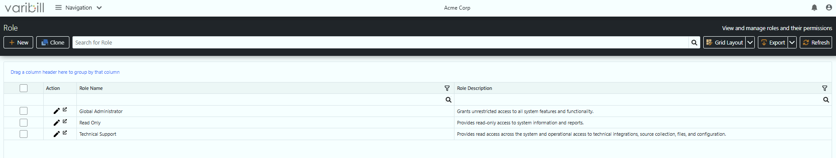The width and height of the screenshot is (836, 158).
Task: Toggle the select-all header checkbox
Action: (x=24, y=88)
